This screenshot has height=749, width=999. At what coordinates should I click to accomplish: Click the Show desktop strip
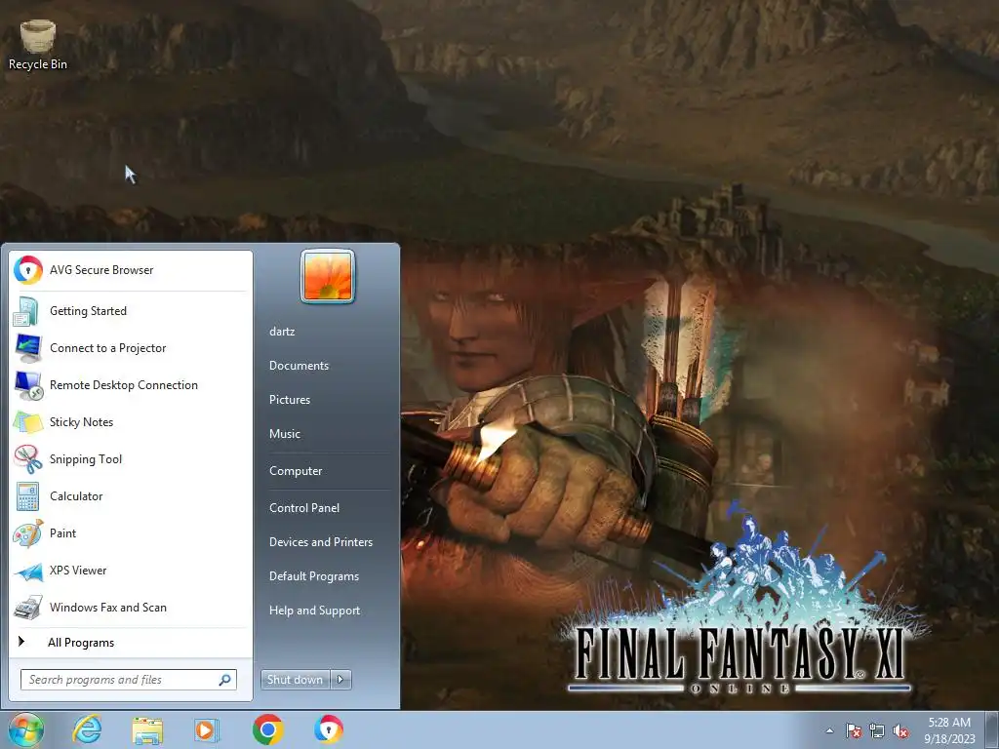[x=992, y=730]
